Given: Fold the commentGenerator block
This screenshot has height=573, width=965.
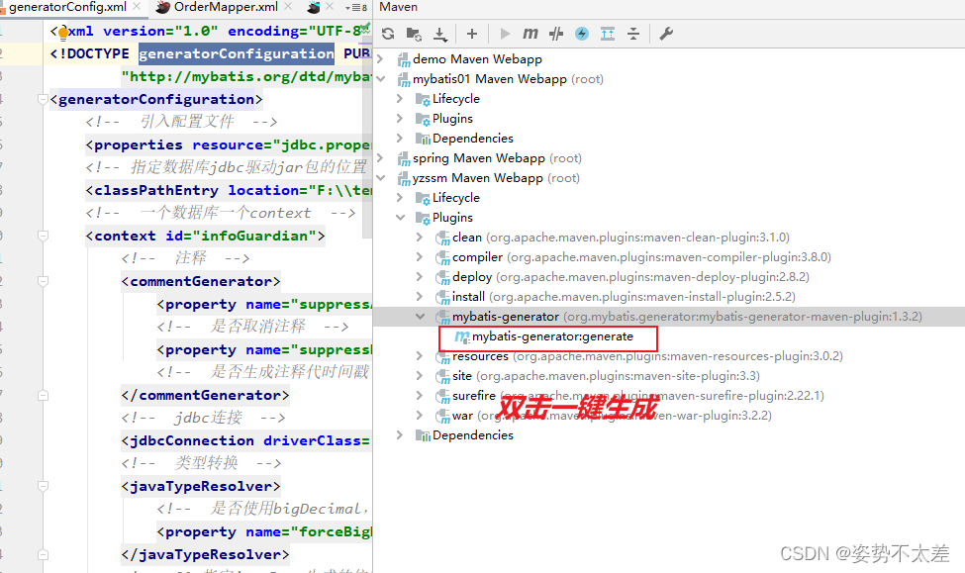Looking at the screenshot, I should (x=43, y=281).
